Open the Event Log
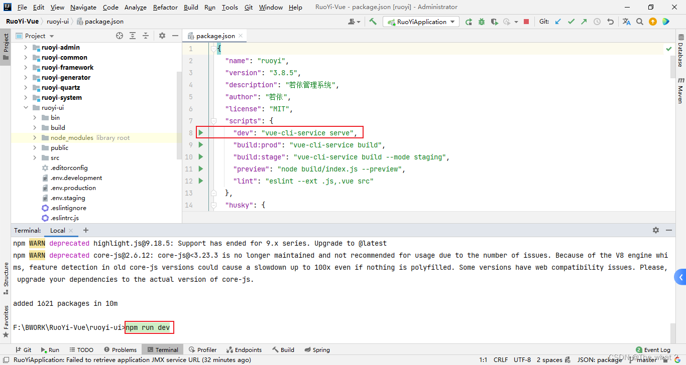Viewport: 686px width, 365px height. click(653, 350)
